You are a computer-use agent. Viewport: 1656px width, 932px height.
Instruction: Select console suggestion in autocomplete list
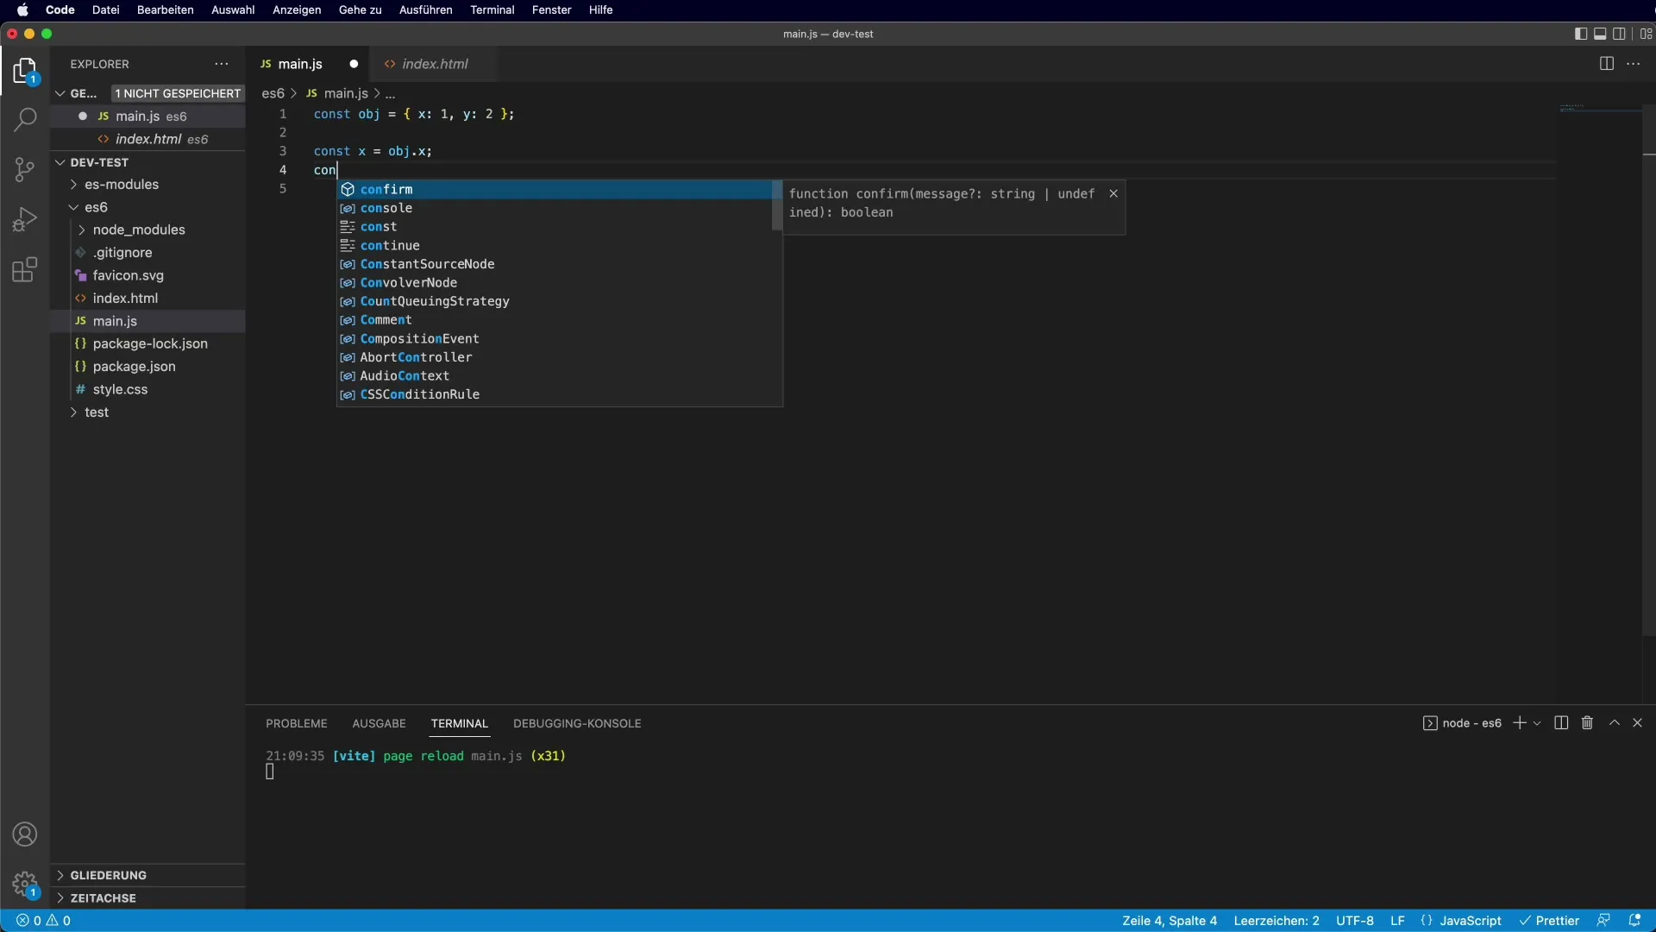coord(386,208)
